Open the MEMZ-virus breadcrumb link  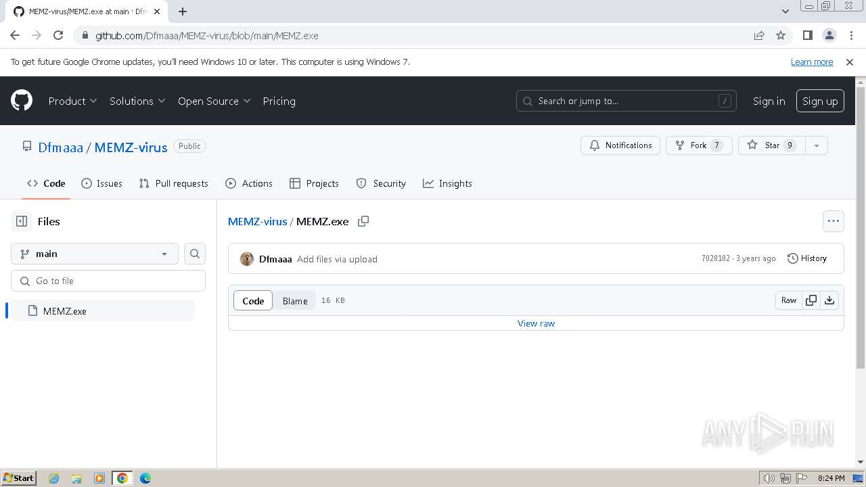click(258, 221)
